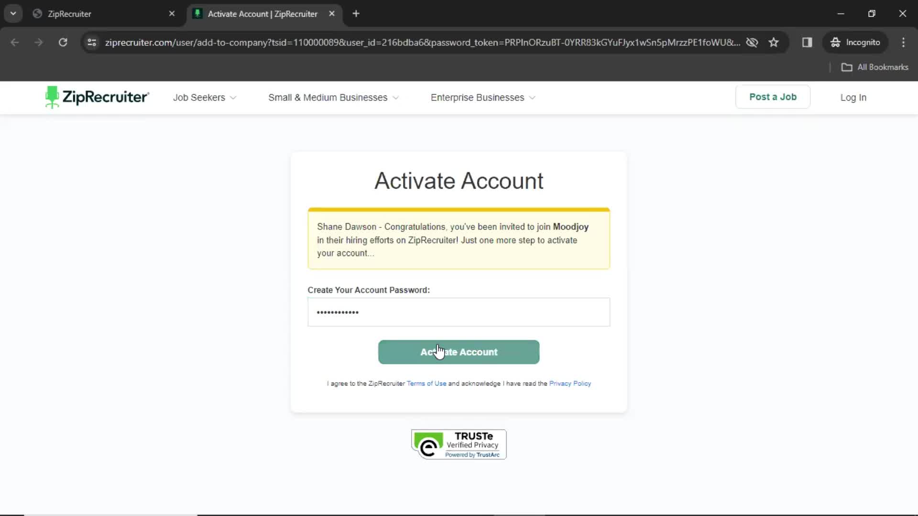The height and width of the screenshot is (516, 918).
Task: Click Post a Job button
Action: pos(772,97)
